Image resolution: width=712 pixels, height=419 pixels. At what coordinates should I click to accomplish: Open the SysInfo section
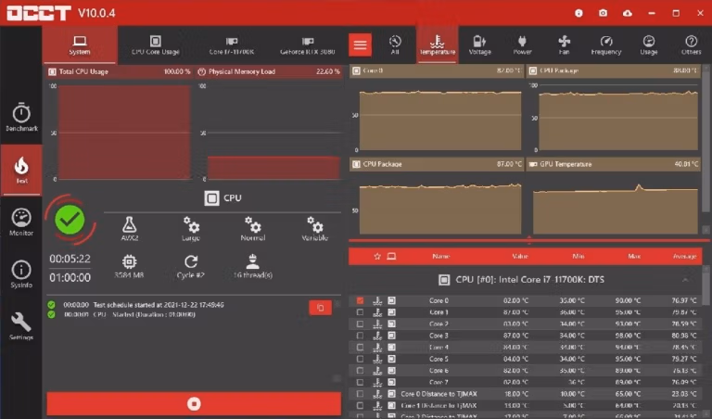click(x=21, y=274)
